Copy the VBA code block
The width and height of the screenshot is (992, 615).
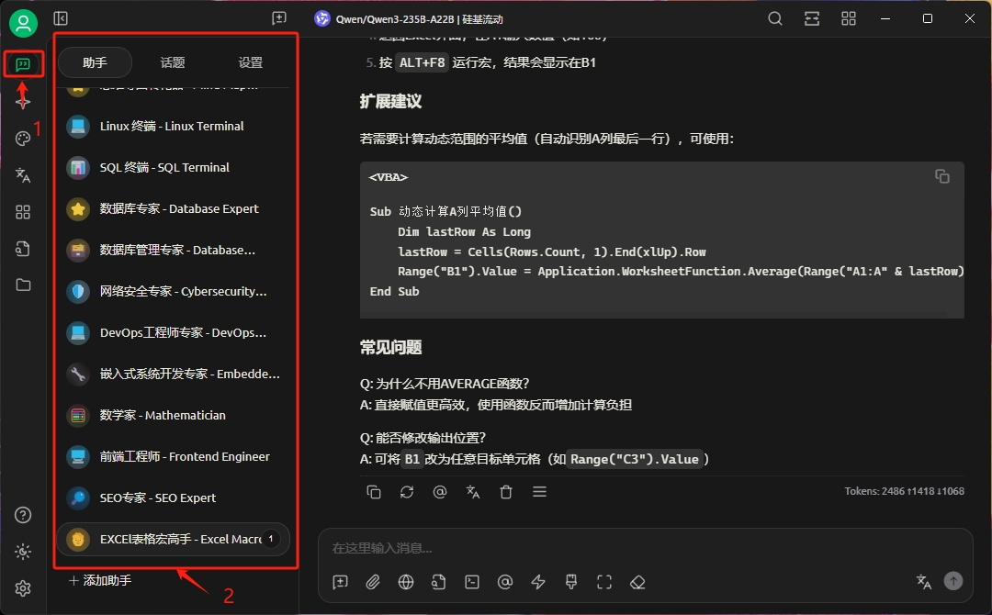point(942,176)
